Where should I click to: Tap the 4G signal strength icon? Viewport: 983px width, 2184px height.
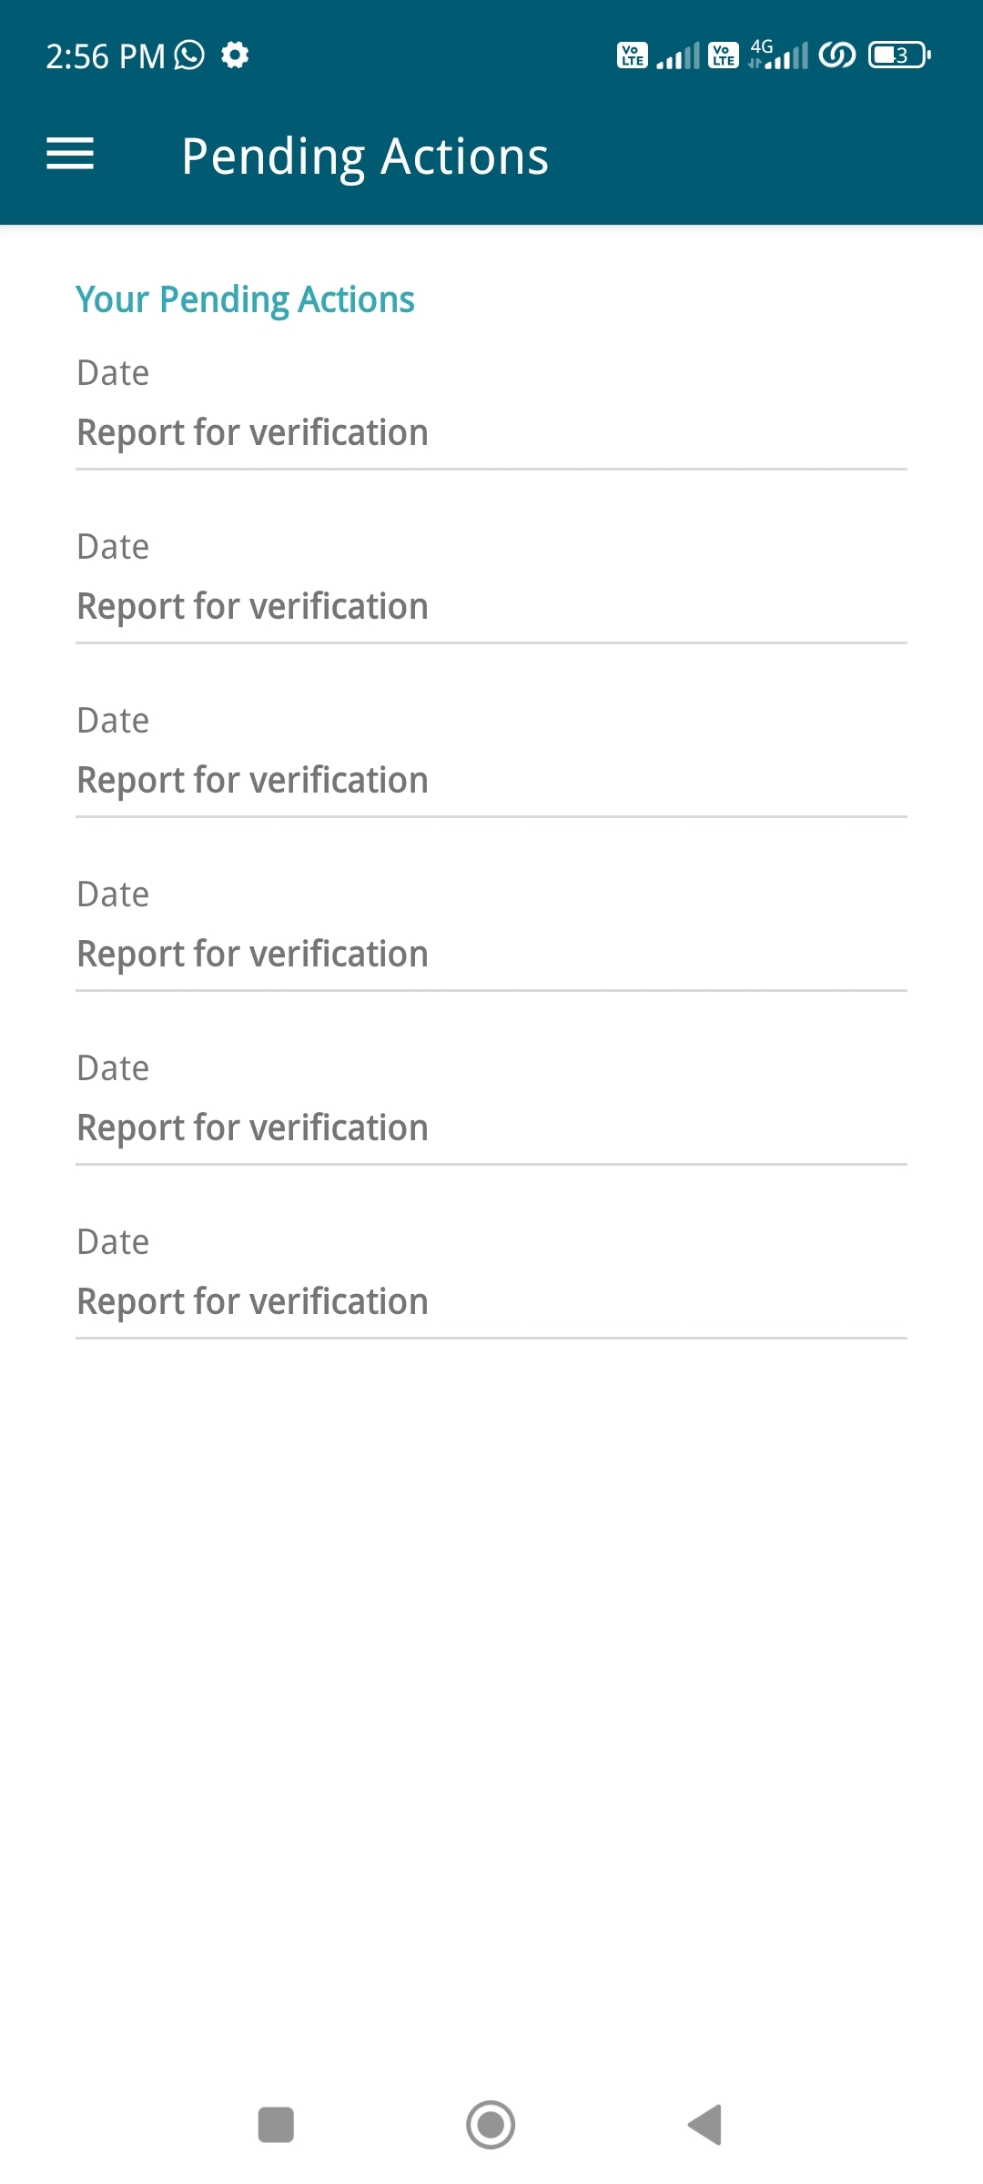[x=779, y=56]
